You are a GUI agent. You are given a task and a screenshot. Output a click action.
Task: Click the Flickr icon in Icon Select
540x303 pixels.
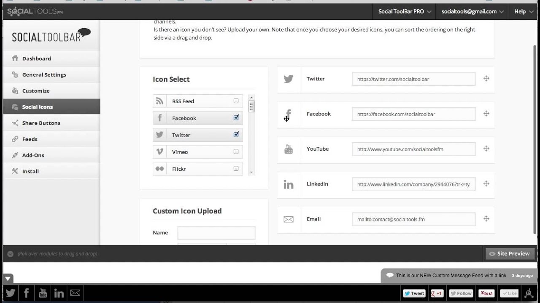(x=159, y=169)
